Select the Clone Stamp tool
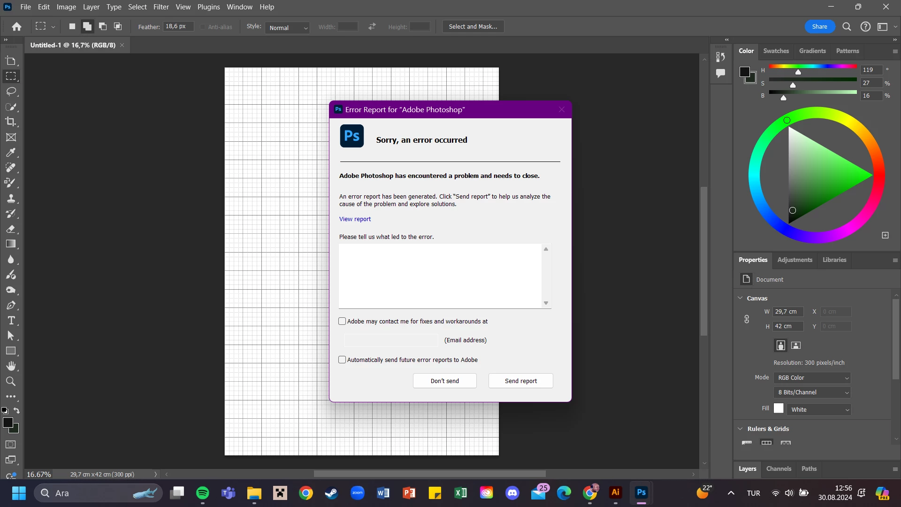 11,198
